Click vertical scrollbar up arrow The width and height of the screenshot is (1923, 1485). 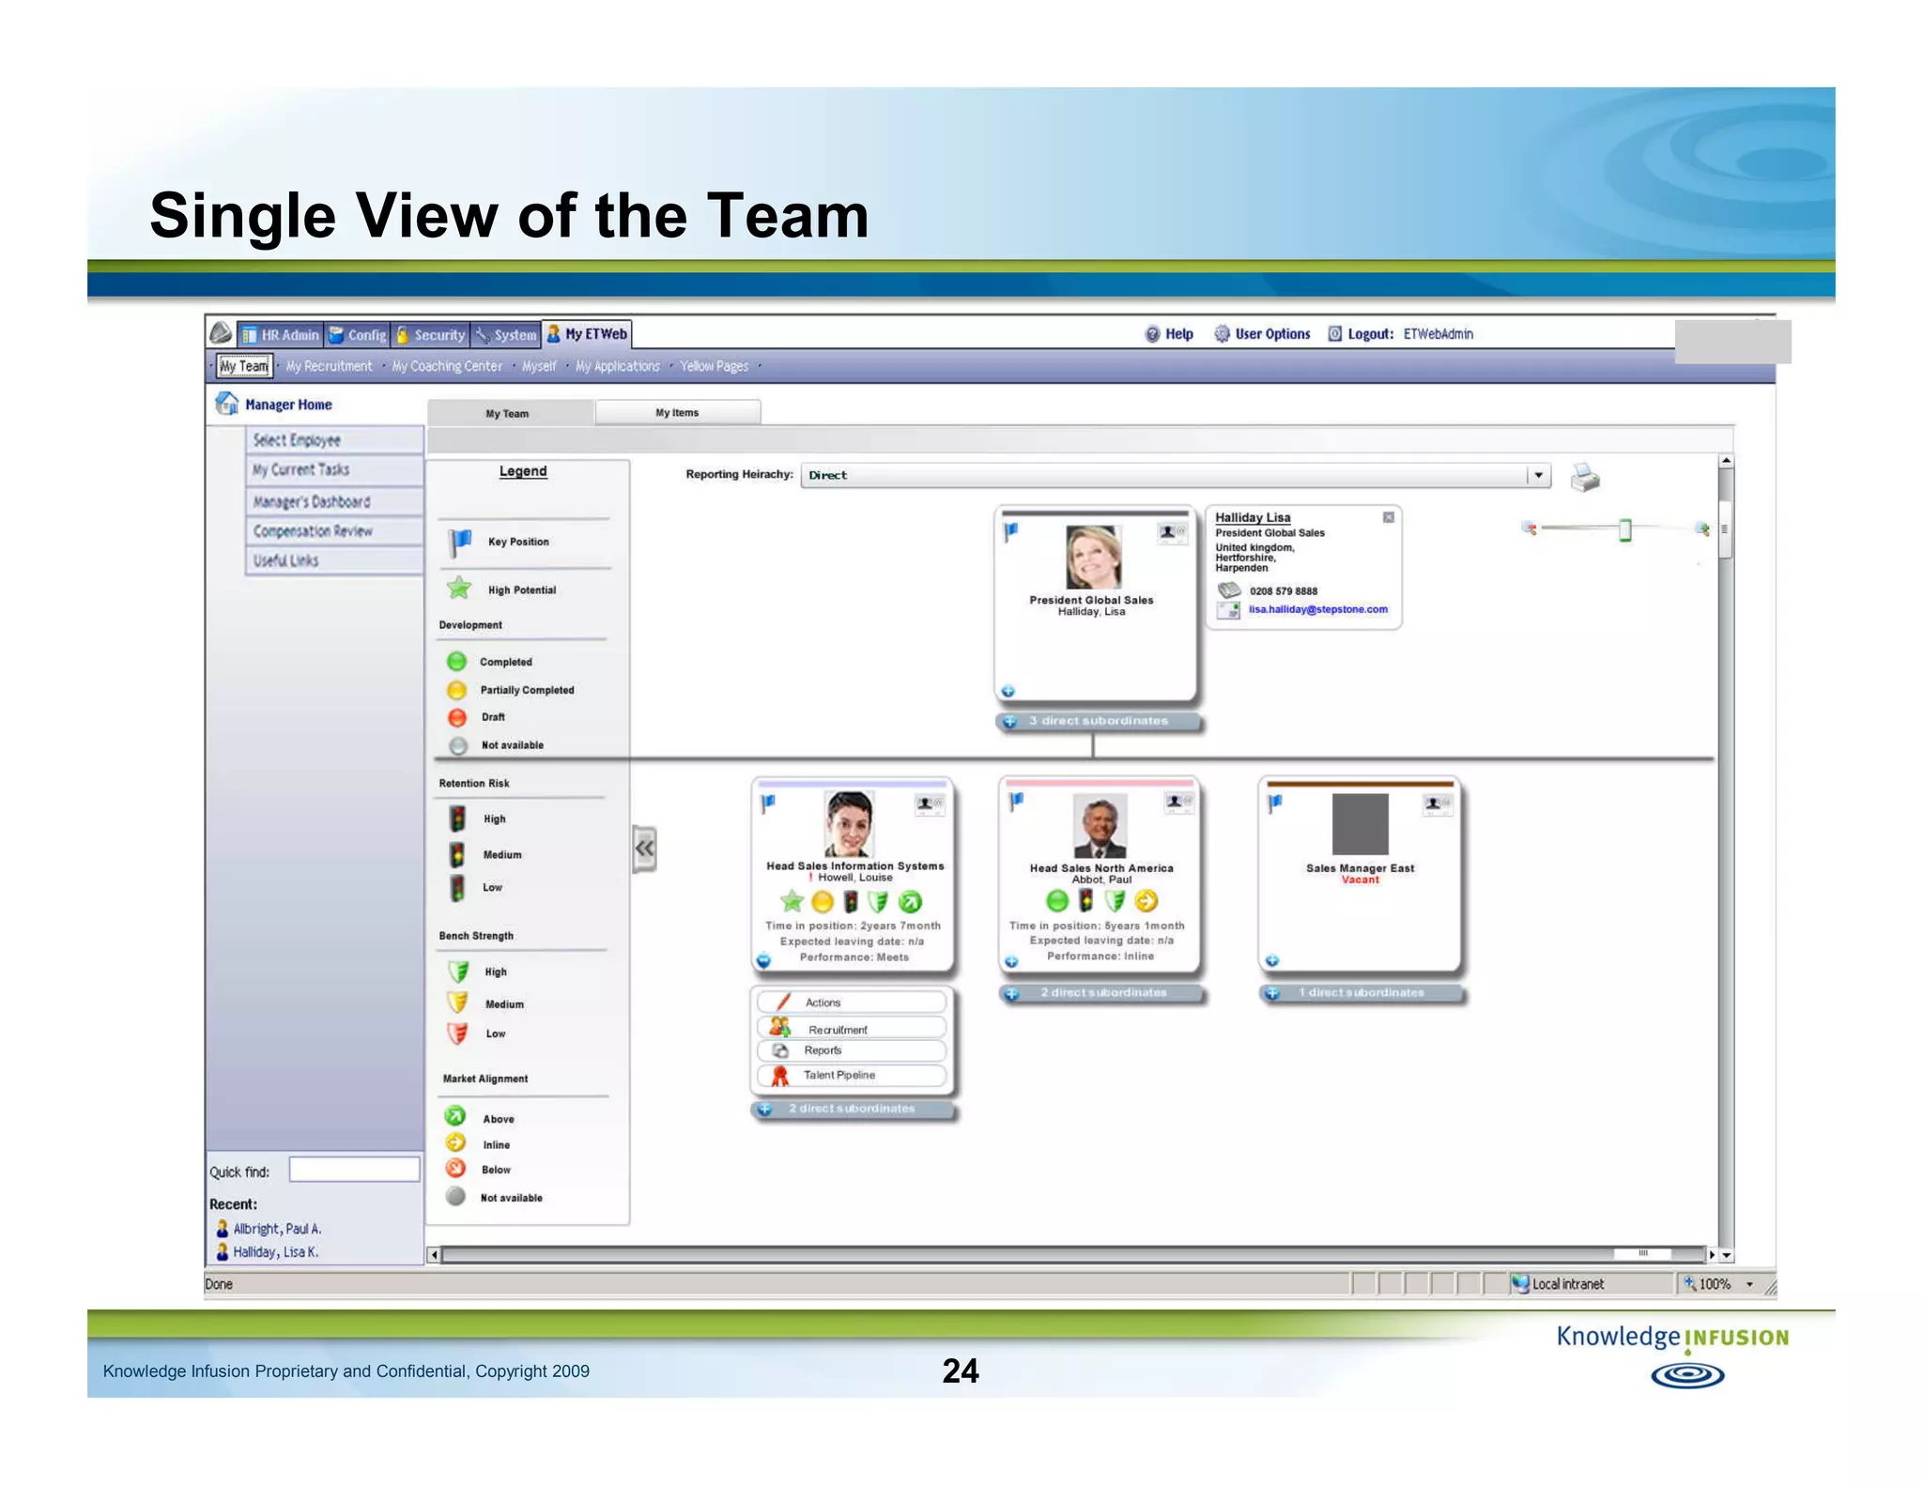[x=1726, y=461]
